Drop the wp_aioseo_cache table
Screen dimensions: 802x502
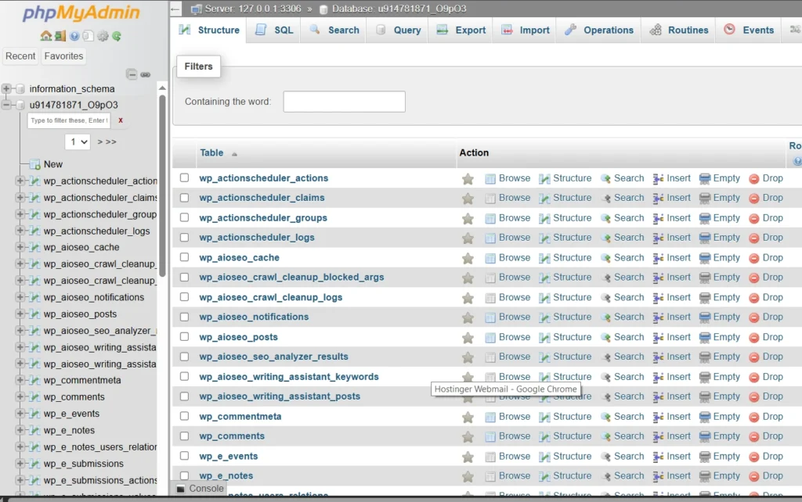(771, 257)
